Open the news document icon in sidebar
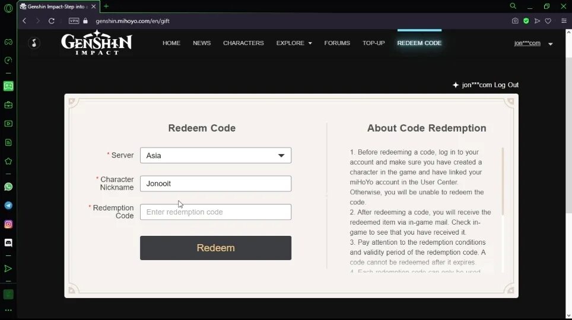 click(x=8, y=142)
